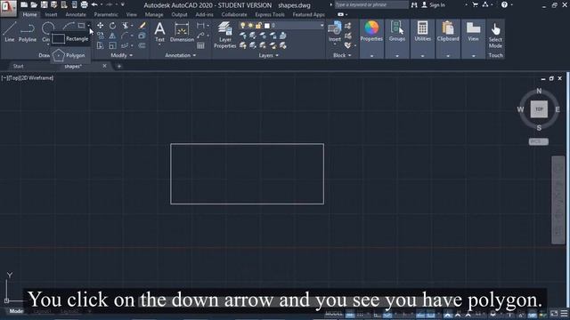This screenshot has width=570, height=320.
Task: Select the Trim tool
Action: click(126, 26)
